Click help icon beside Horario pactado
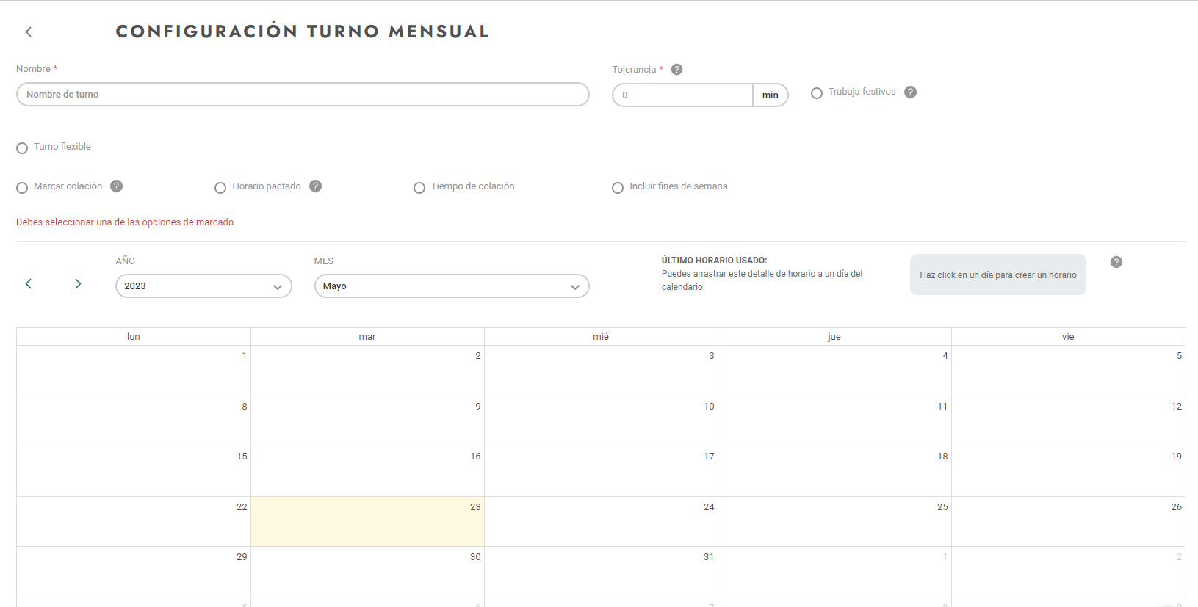The width and height of the screenshot is (1198, 607). coord(315,186)
